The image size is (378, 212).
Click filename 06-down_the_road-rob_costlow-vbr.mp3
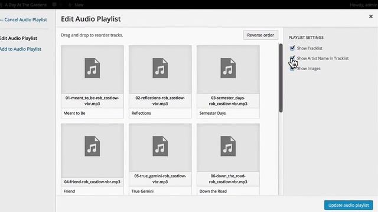228,179
